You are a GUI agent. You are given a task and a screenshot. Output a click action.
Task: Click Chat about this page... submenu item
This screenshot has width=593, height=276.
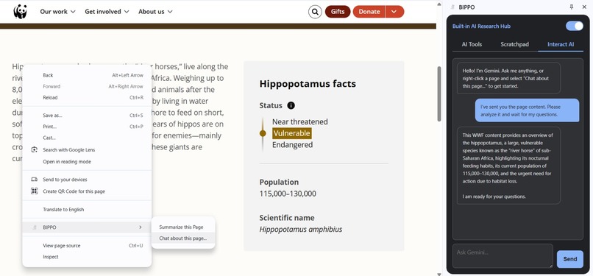pos(183,238)
